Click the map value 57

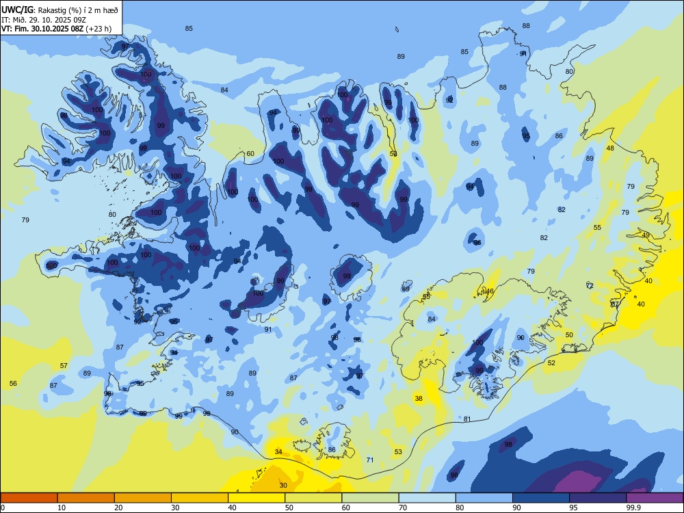click(64, 365)
